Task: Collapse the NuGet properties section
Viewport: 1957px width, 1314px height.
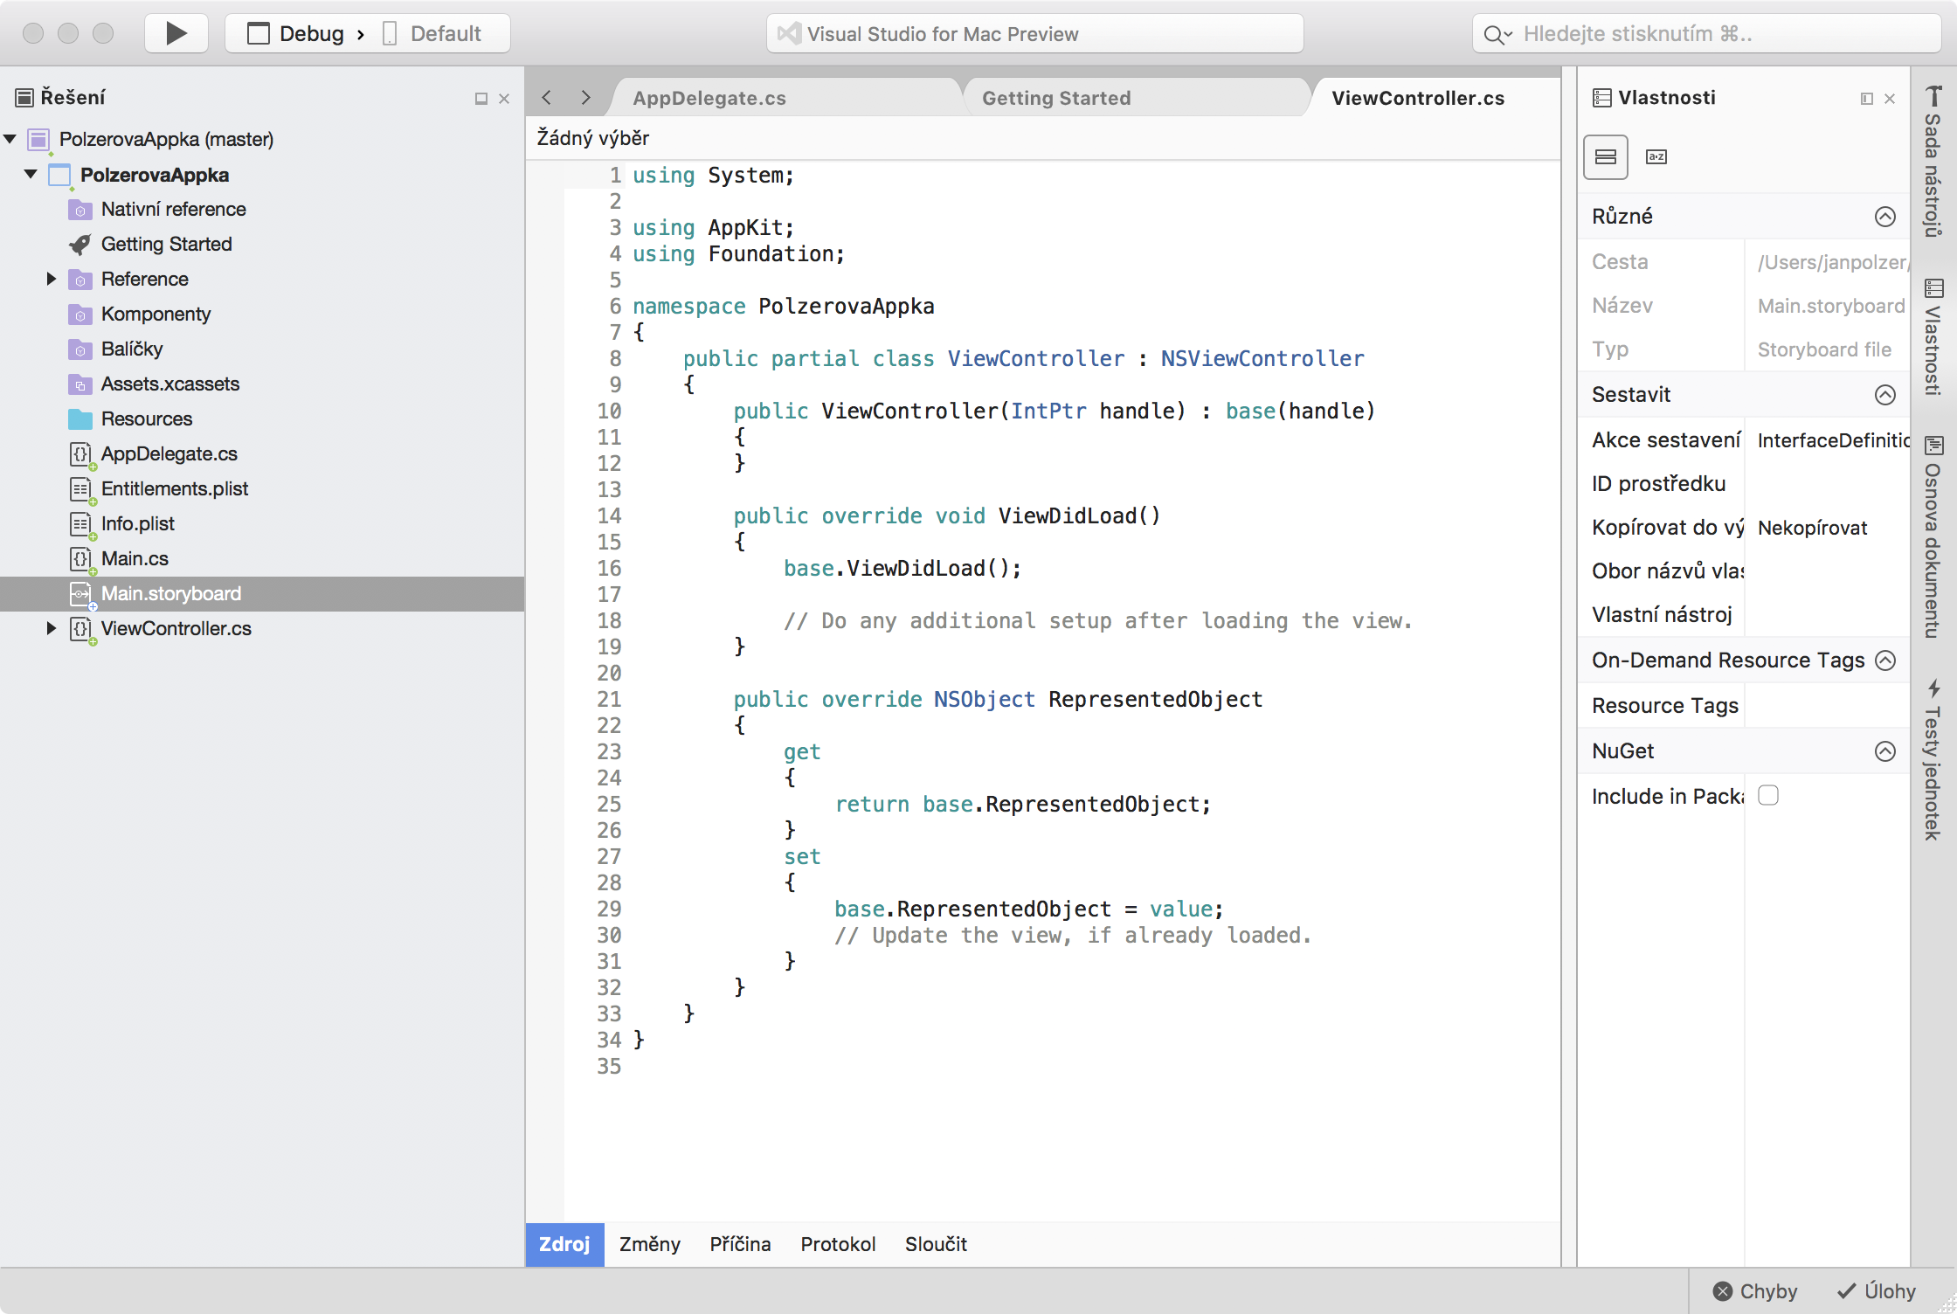Action: (1885, 751)
